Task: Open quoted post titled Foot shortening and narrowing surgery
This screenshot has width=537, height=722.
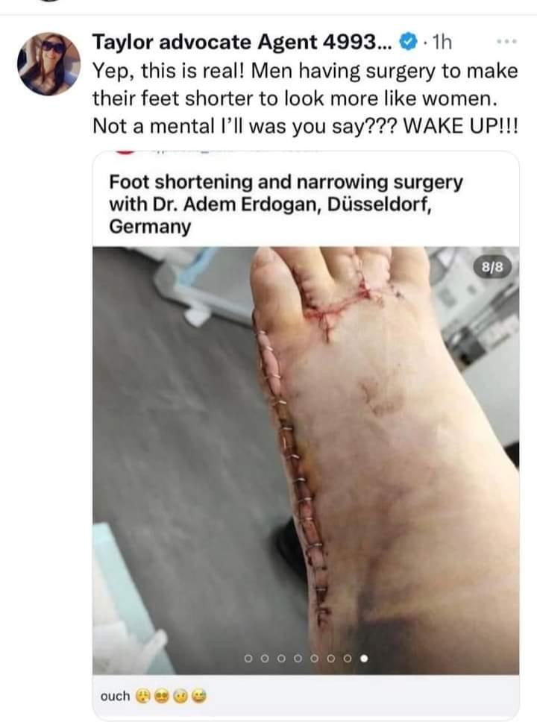Action: [286, 204]
